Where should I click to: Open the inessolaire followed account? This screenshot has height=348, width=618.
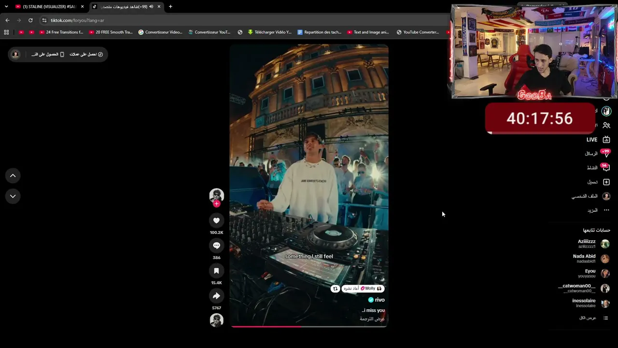(x=591, y=303)
